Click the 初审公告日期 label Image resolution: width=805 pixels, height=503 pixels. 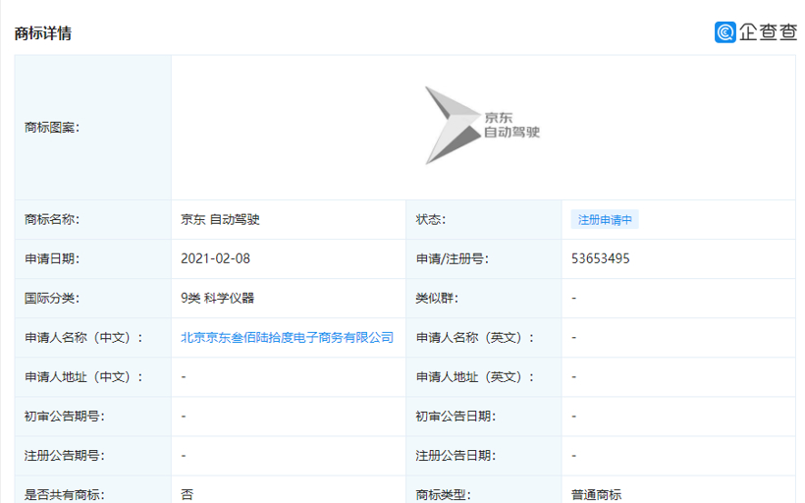pos(456,417)
